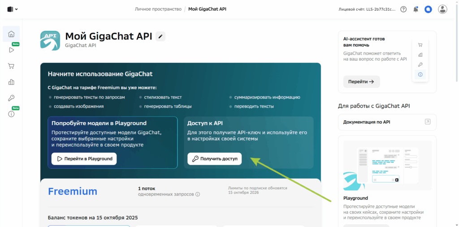Viewport: 459px width, 227px height.
Task: Open Playground via sidebar play icon
Action: tap(11, 50)
